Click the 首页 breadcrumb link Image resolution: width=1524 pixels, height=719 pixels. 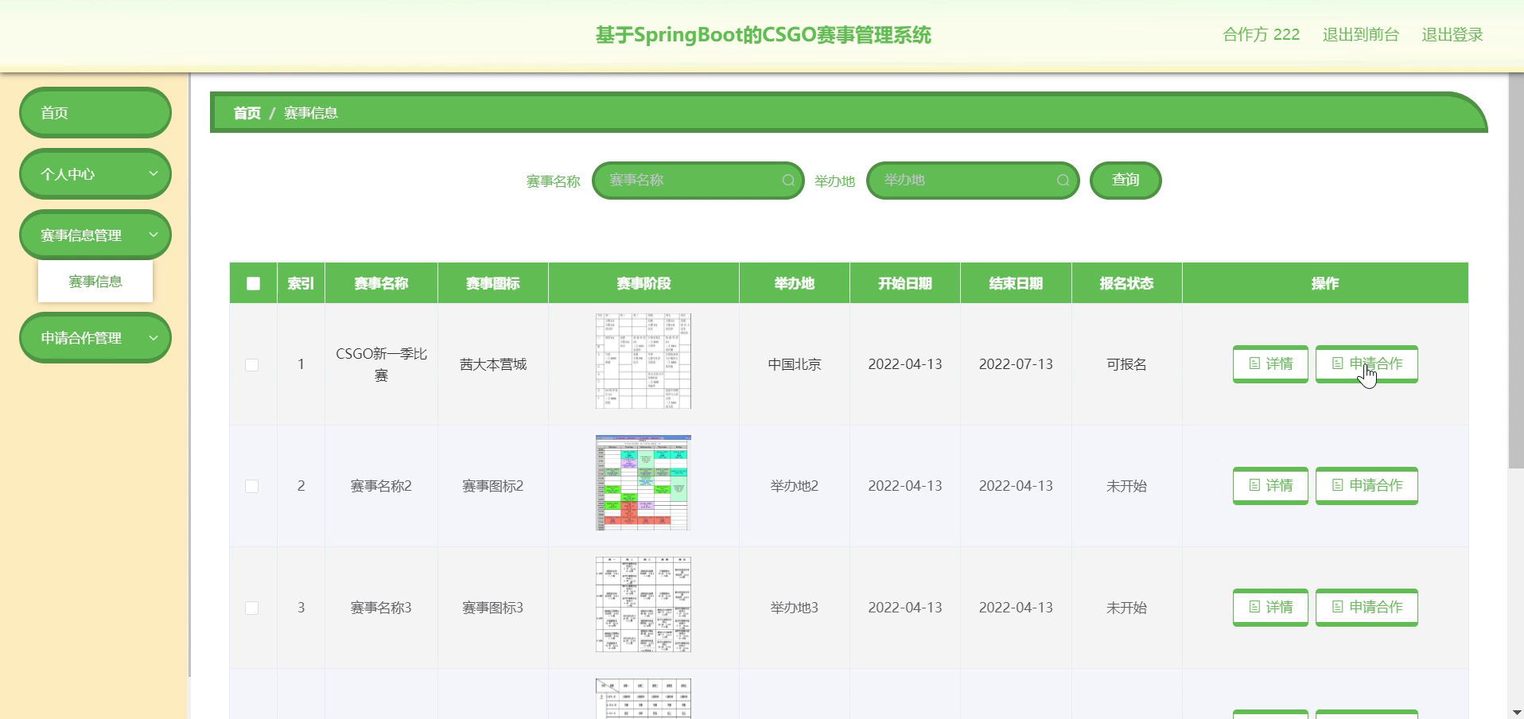(x=247, y=113)
